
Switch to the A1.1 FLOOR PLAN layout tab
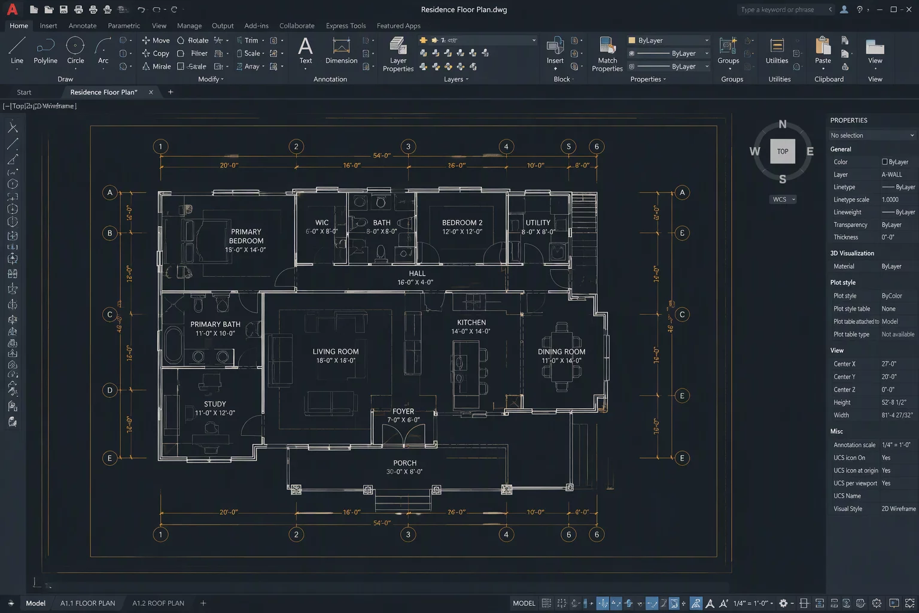pyautogui.click(x=87, y=603)
